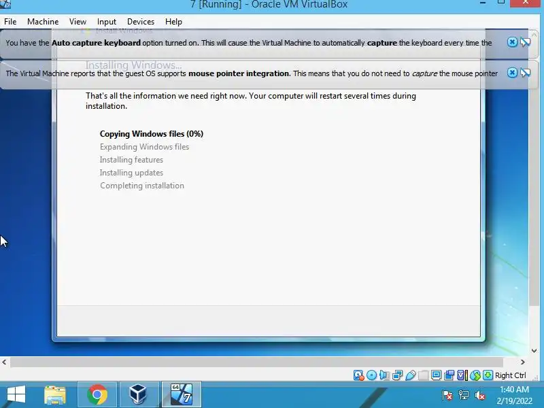Screen dimensions: 544x408
Task: Open the View menu
Action: [78, 22]
